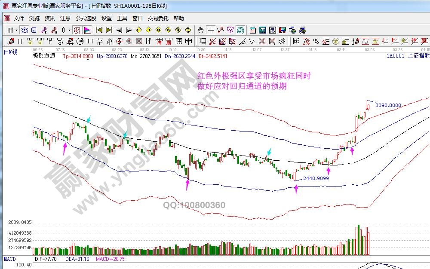Open the 交易委托 menu

coord(158,18)
